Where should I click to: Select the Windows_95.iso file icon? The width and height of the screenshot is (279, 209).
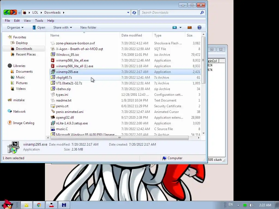click(53, 54)
